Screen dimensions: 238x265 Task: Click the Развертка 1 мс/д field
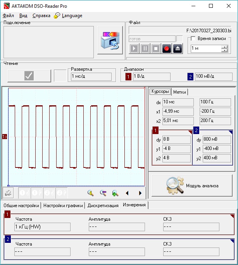[91, 77]
